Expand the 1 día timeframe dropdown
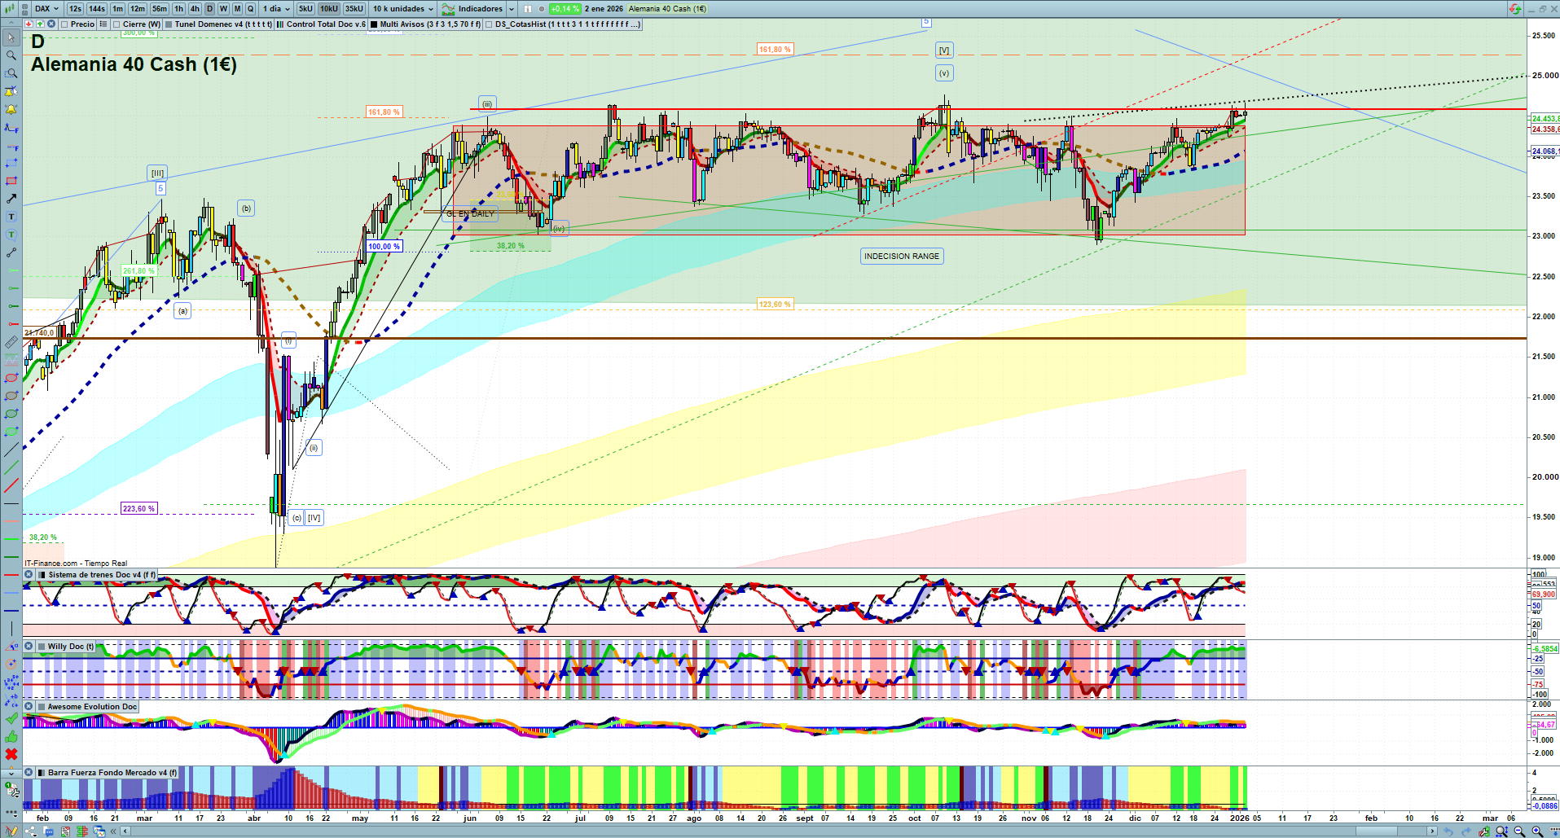 coord(276,9)
